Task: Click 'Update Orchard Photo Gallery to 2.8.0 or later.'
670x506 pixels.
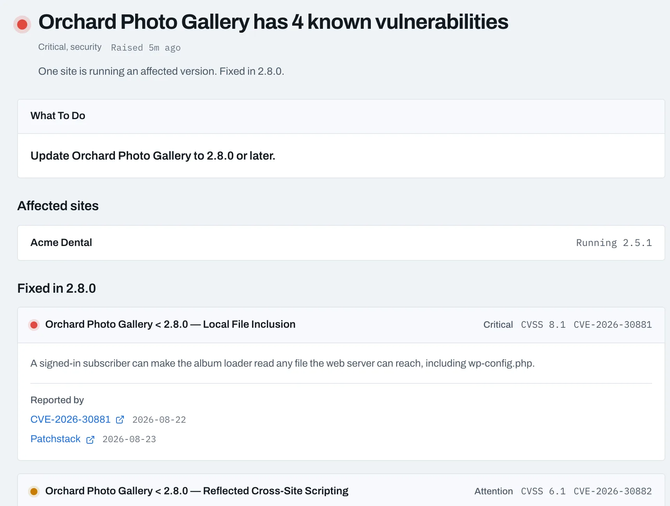Action: (153, 156)
